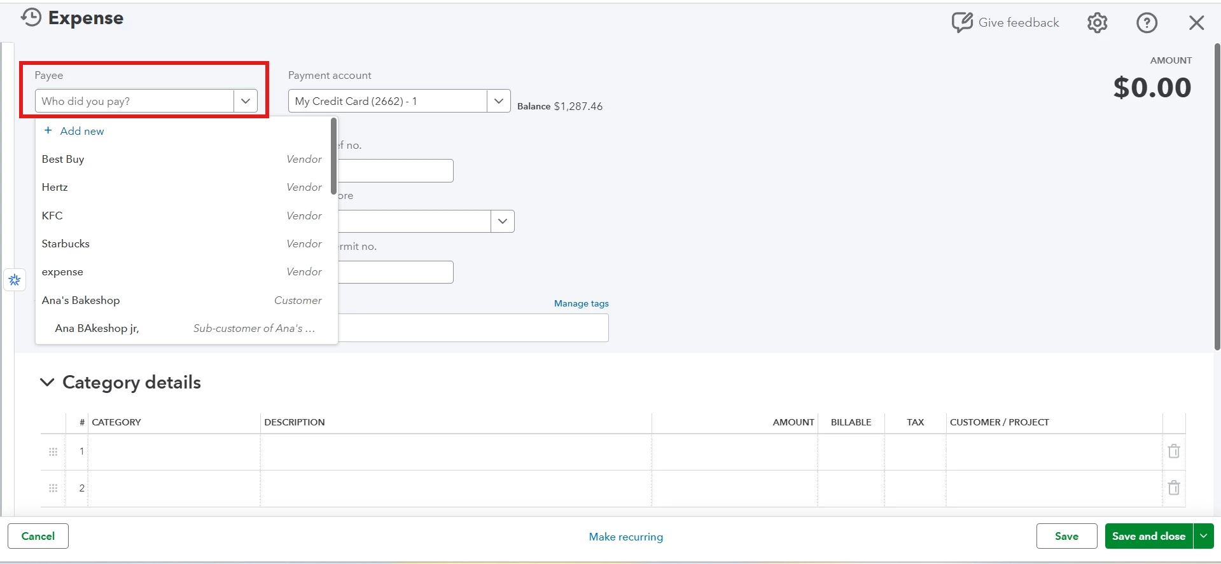This screenshot has width=1221, height=564.
Task: Click the drag handle of row 2
Action: 53,488
